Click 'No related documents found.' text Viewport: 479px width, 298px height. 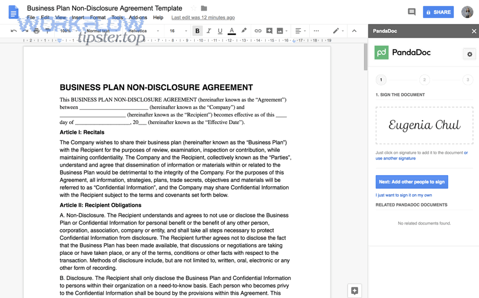coord(424,223)
